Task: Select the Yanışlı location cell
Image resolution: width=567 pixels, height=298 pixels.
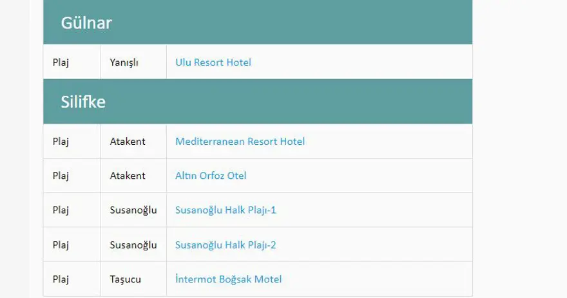Action: 124,62
